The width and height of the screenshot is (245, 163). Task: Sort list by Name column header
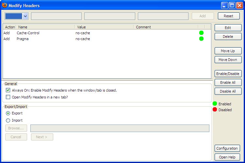tap(45, 27)
